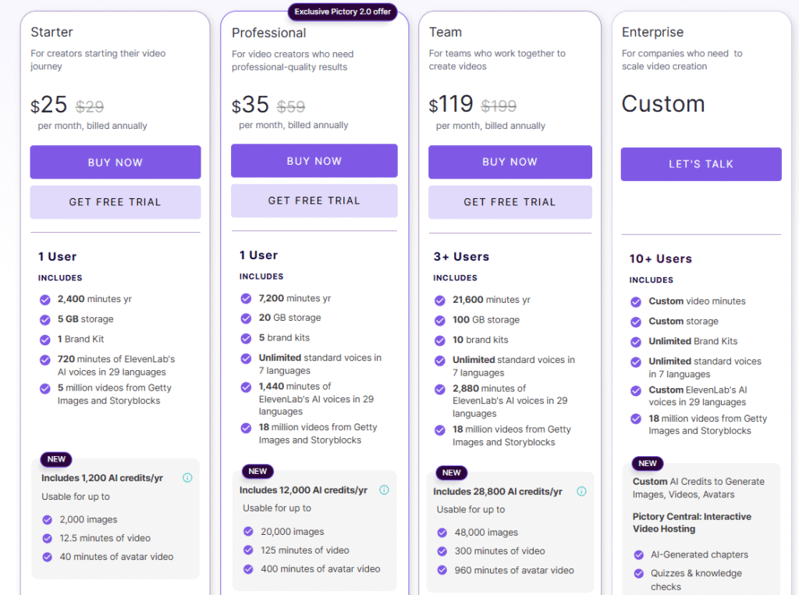Click the 10+ Users heading
The width and height of the screenshot is (799, 595).
[x=660, y=258]
